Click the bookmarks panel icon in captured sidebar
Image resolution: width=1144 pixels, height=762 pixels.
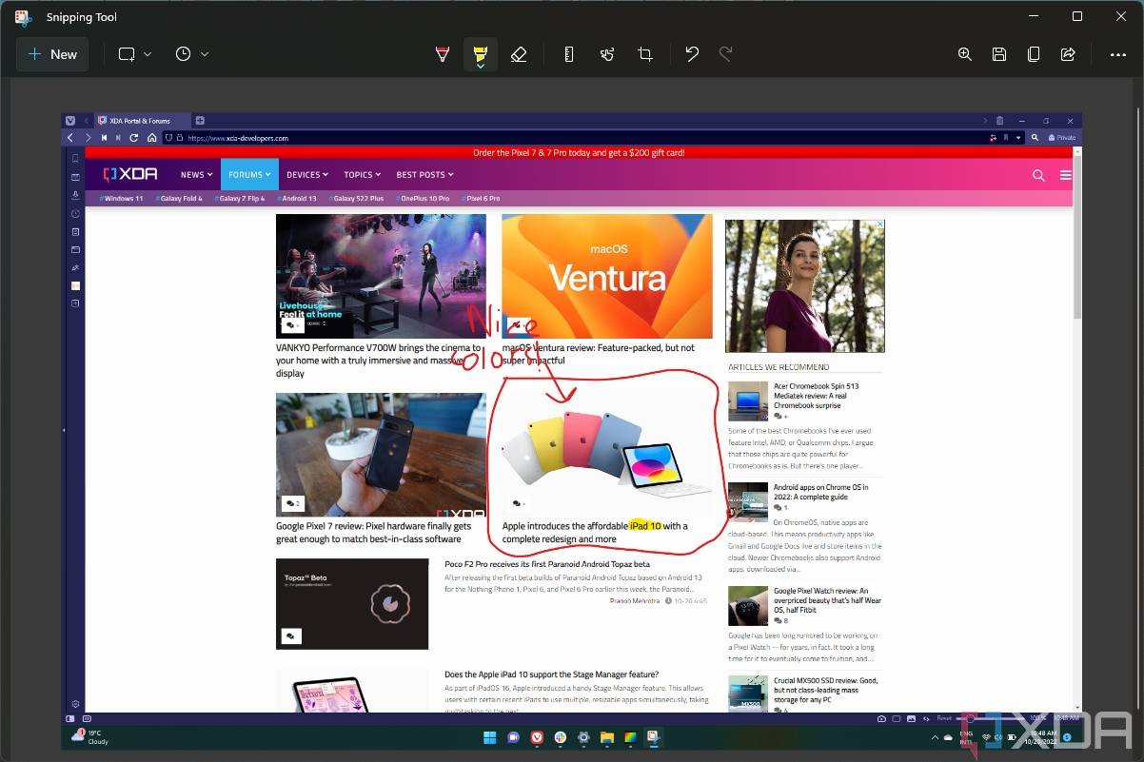(x=75, y=159)
